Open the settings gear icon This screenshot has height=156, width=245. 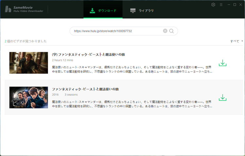(x=213, y=5)
